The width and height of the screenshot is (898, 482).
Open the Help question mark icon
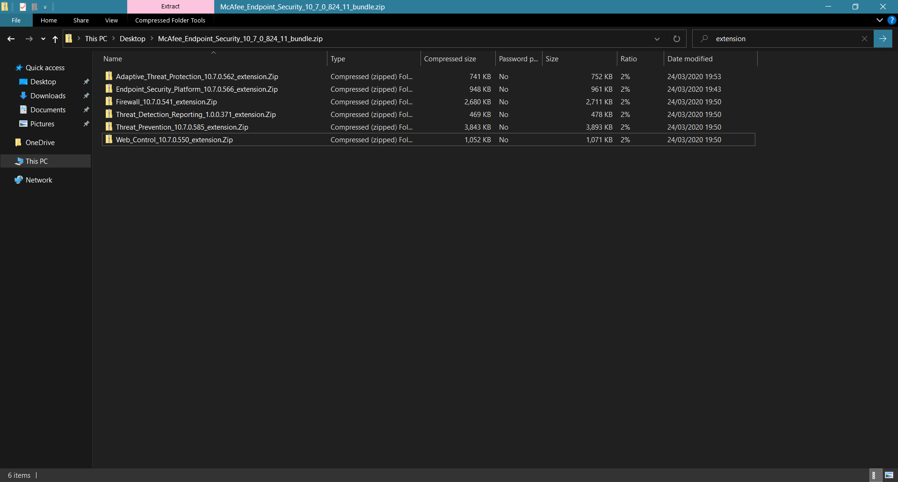891,20
